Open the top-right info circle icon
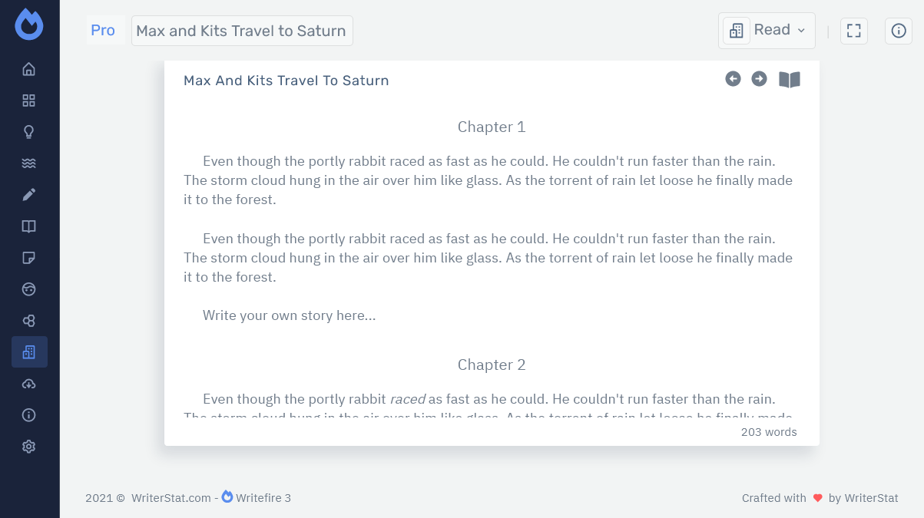 [899, 31]
